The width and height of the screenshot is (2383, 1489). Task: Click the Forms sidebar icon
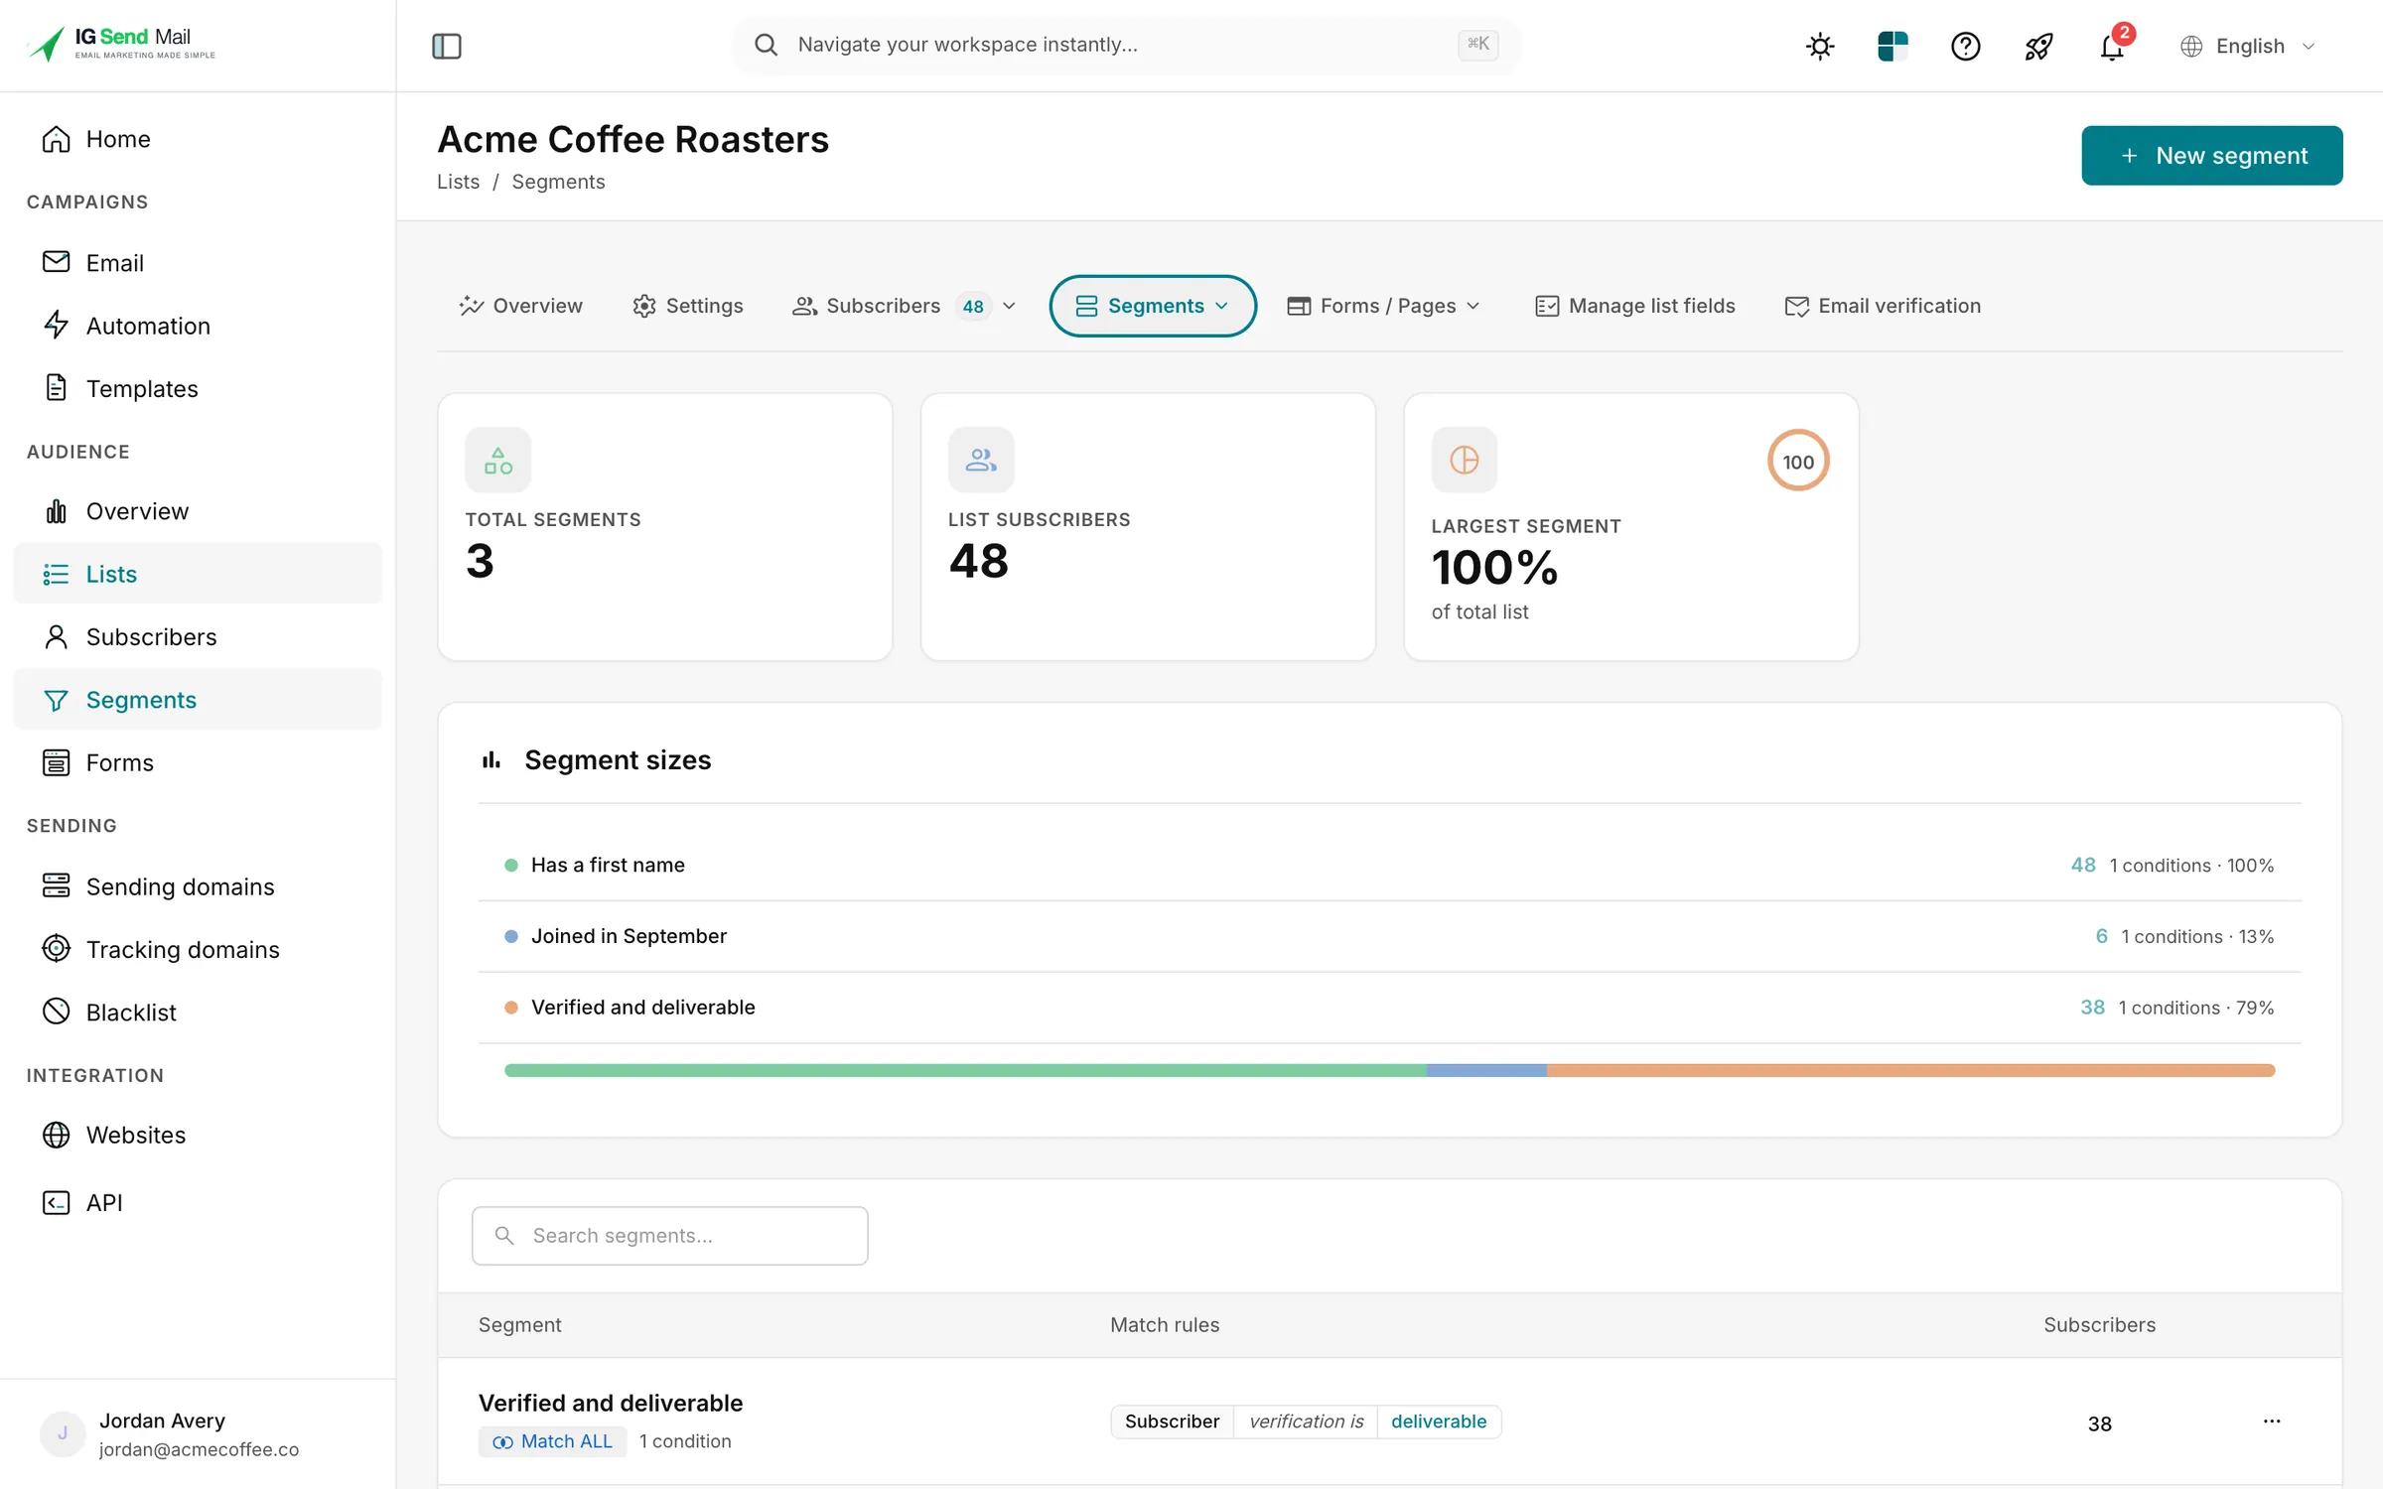coord(57,762)
